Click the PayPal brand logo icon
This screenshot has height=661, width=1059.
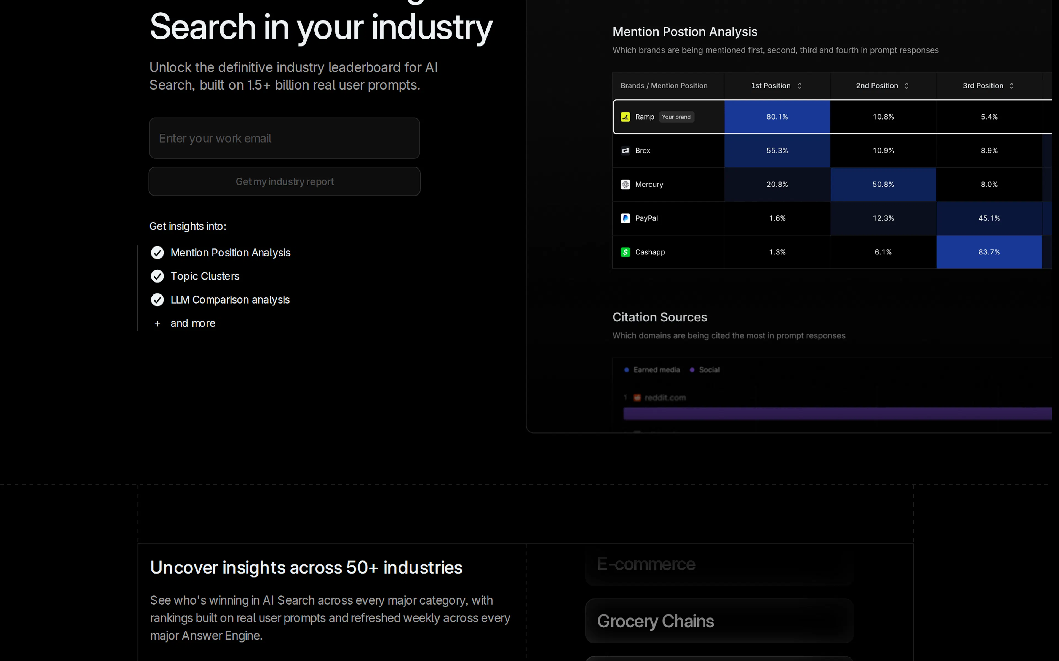click(x=625, y=218)
